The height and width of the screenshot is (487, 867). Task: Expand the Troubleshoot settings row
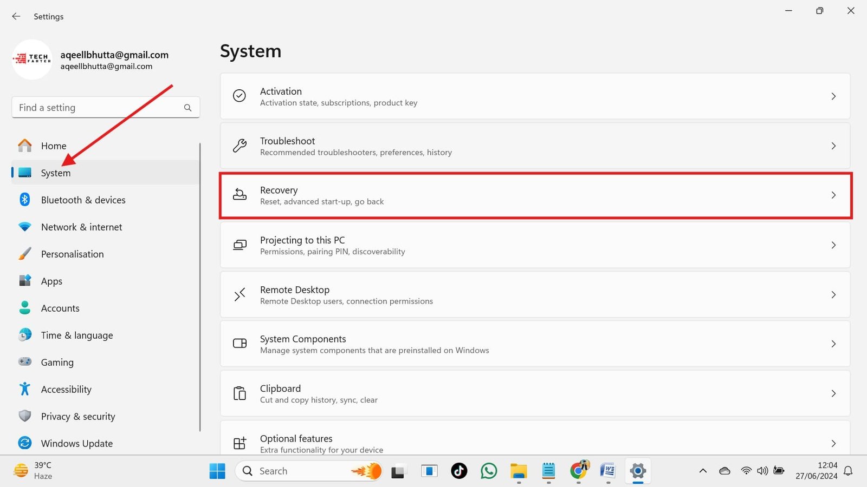pos(535,146)
